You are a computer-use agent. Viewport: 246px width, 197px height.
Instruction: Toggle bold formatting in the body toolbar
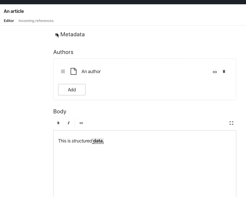[x=58, y=123]
